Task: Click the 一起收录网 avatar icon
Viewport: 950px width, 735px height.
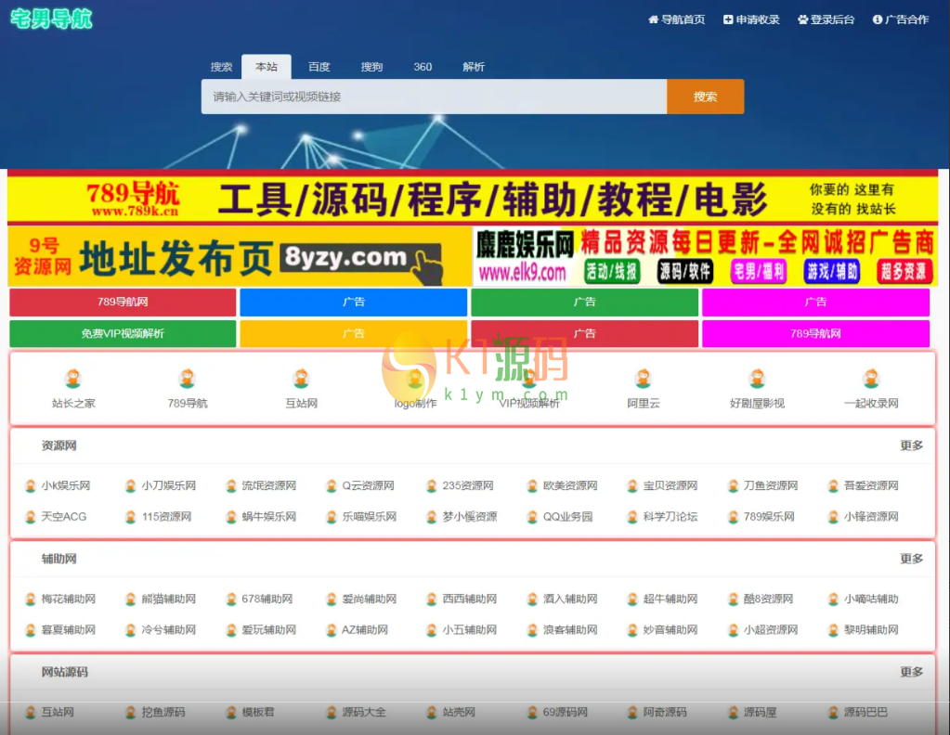Action: pyautogui.click(x=870, y=379)
